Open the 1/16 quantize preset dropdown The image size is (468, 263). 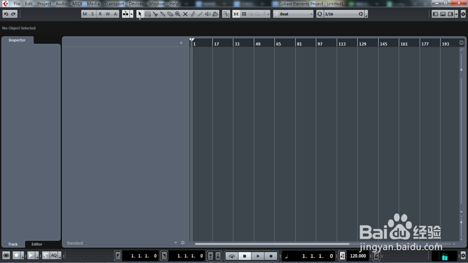point(341,14)
